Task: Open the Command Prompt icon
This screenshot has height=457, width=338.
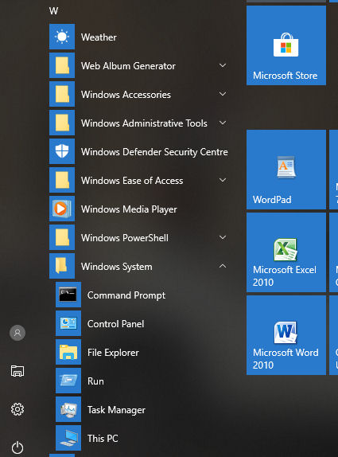Action: point(68,295)
